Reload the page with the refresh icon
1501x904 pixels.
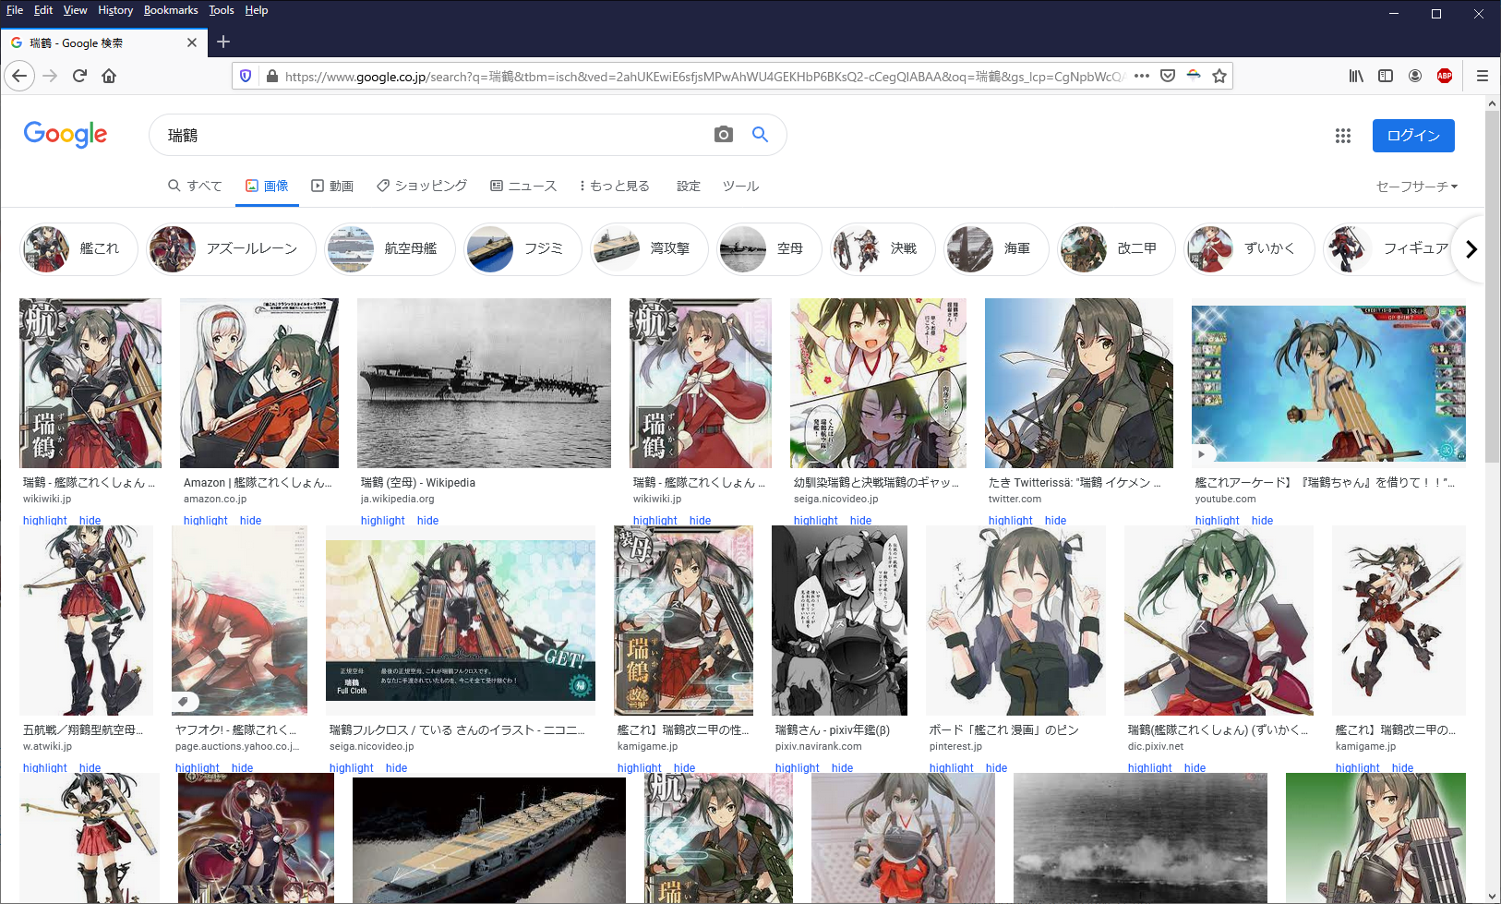(79, 76)
